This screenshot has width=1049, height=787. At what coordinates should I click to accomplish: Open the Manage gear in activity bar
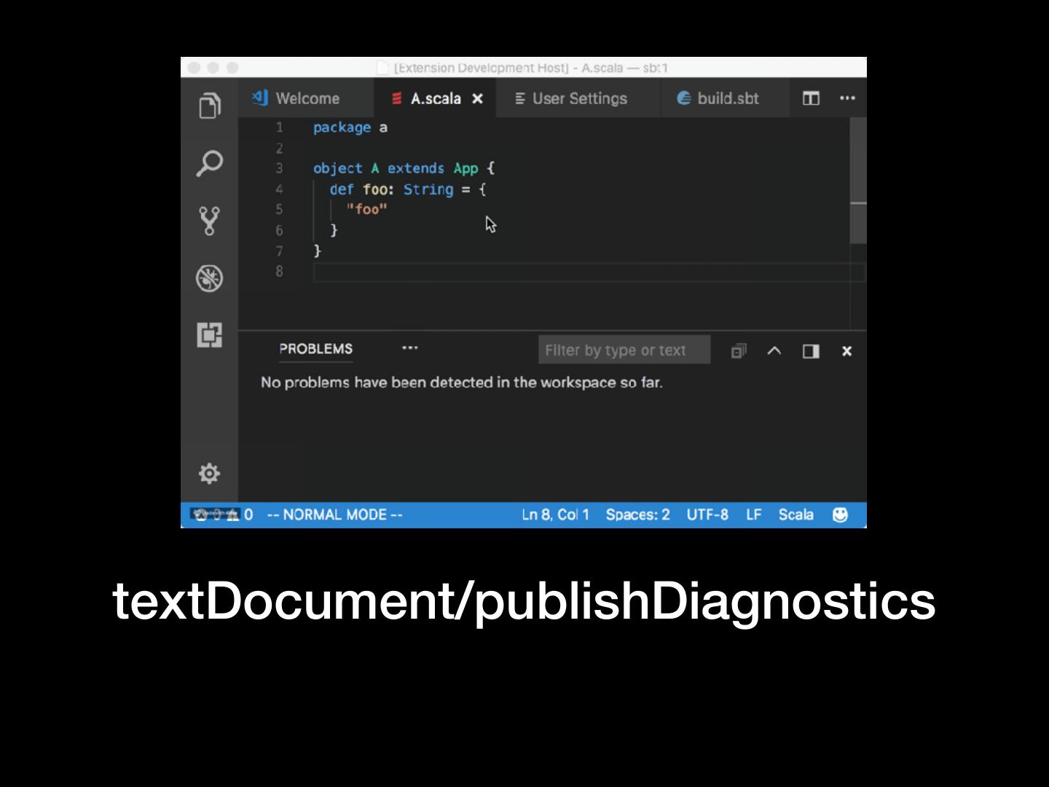[209, 473]
